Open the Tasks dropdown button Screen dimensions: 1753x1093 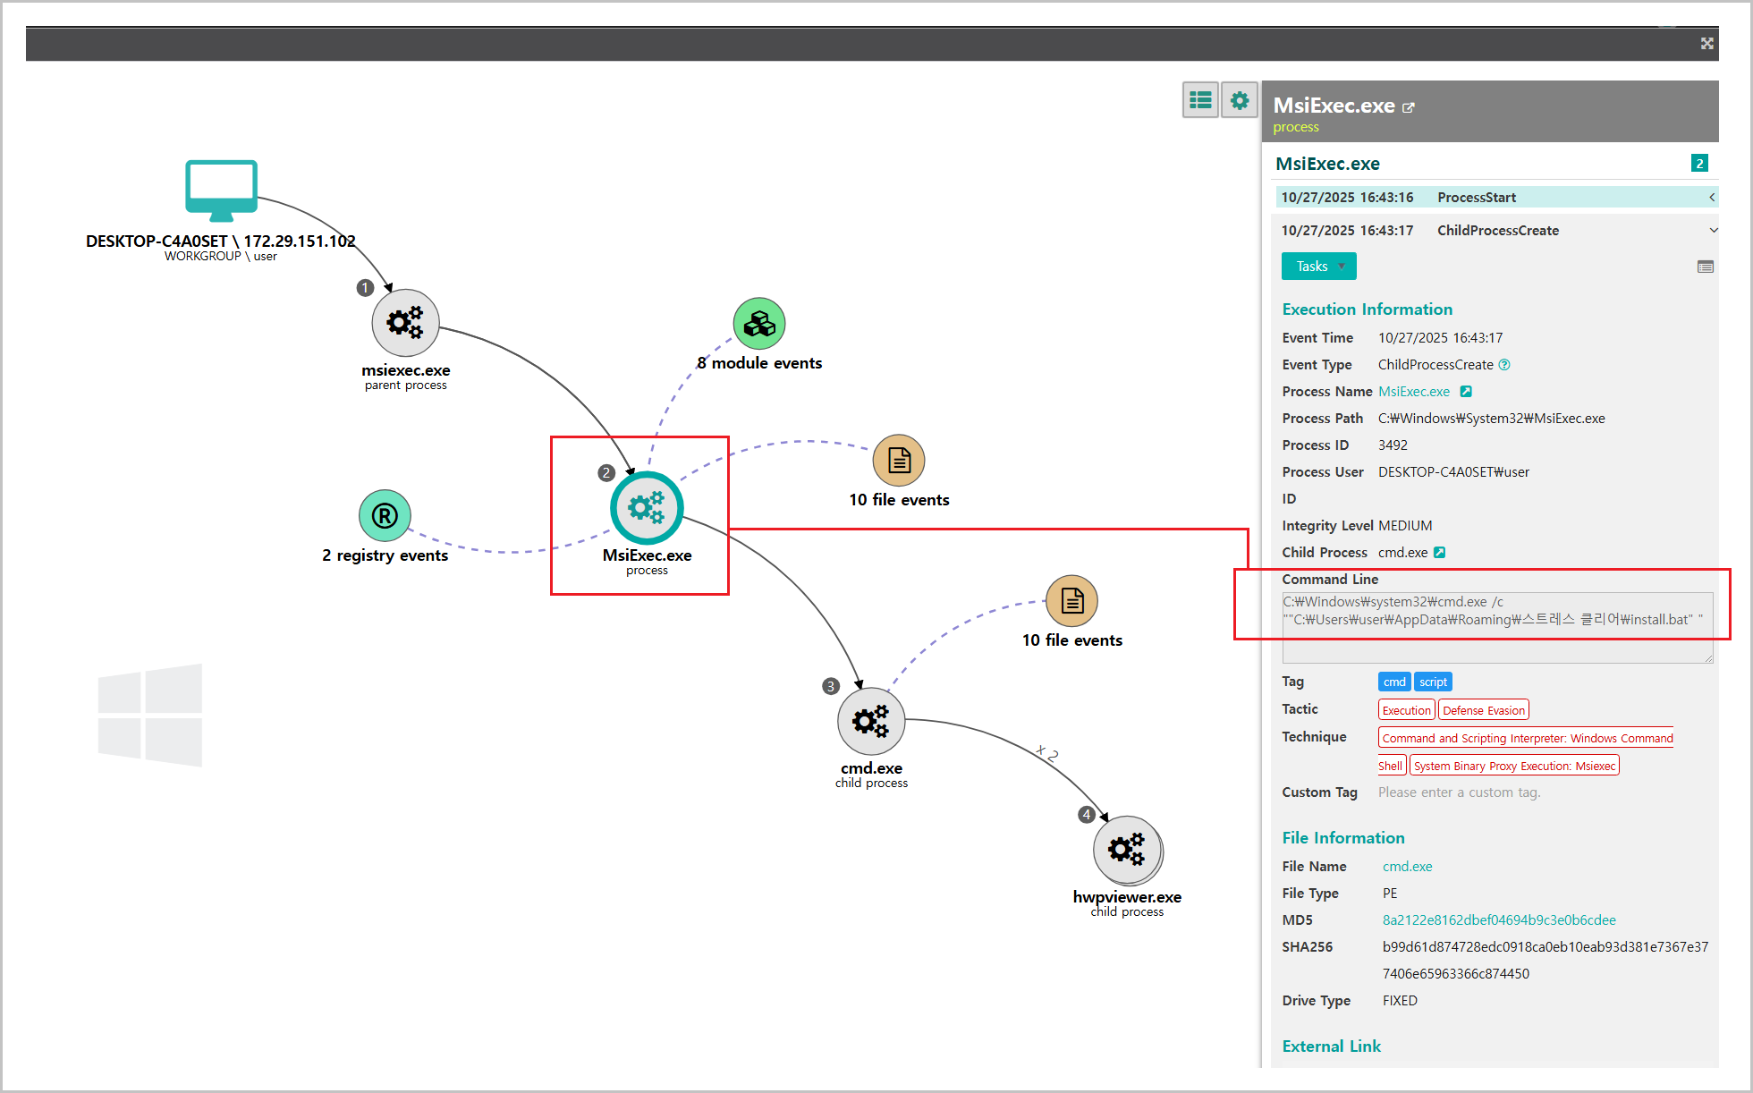pyautogui.click(x=1318, y=267)
